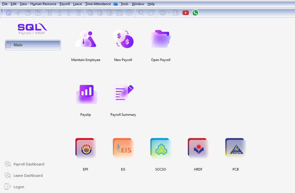Open the Human Resource menu
Image resolution: width=295 pixels, height=193 pixels.
pyautogui.click(x=43, y=4)
